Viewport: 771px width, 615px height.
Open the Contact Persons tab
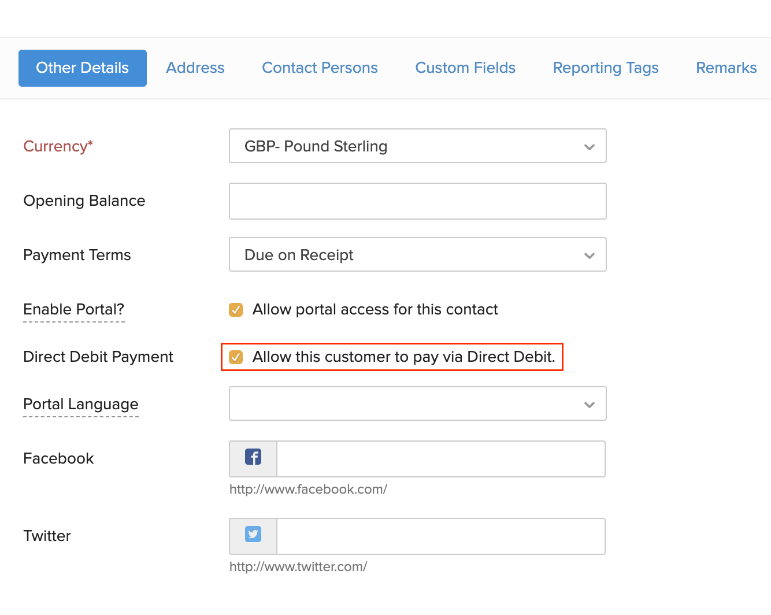point(320,68)
